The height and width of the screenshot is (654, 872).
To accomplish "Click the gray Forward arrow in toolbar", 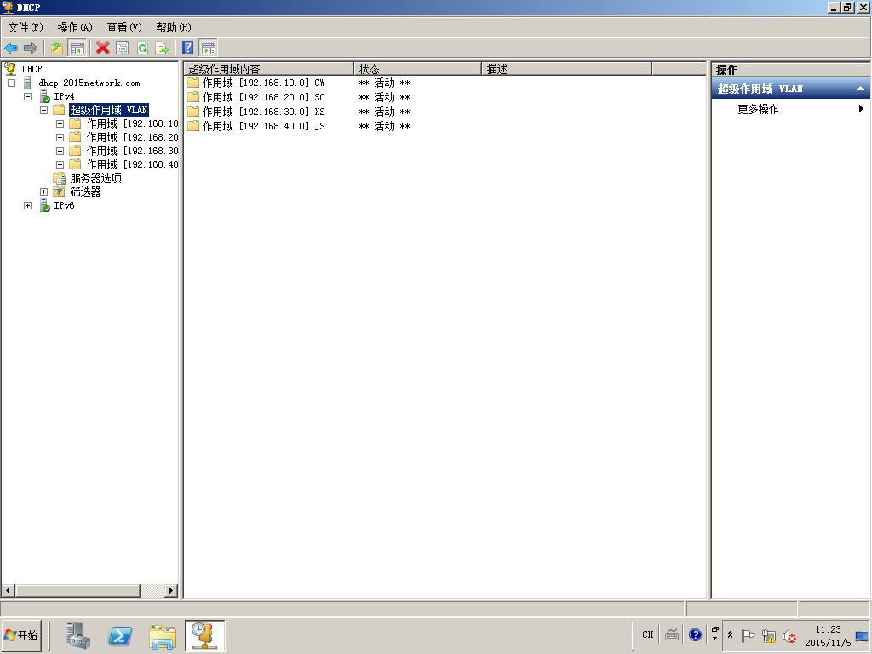I will 31,49.
